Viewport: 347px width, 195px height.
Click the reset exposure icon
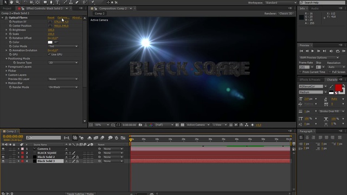[253, 125]
